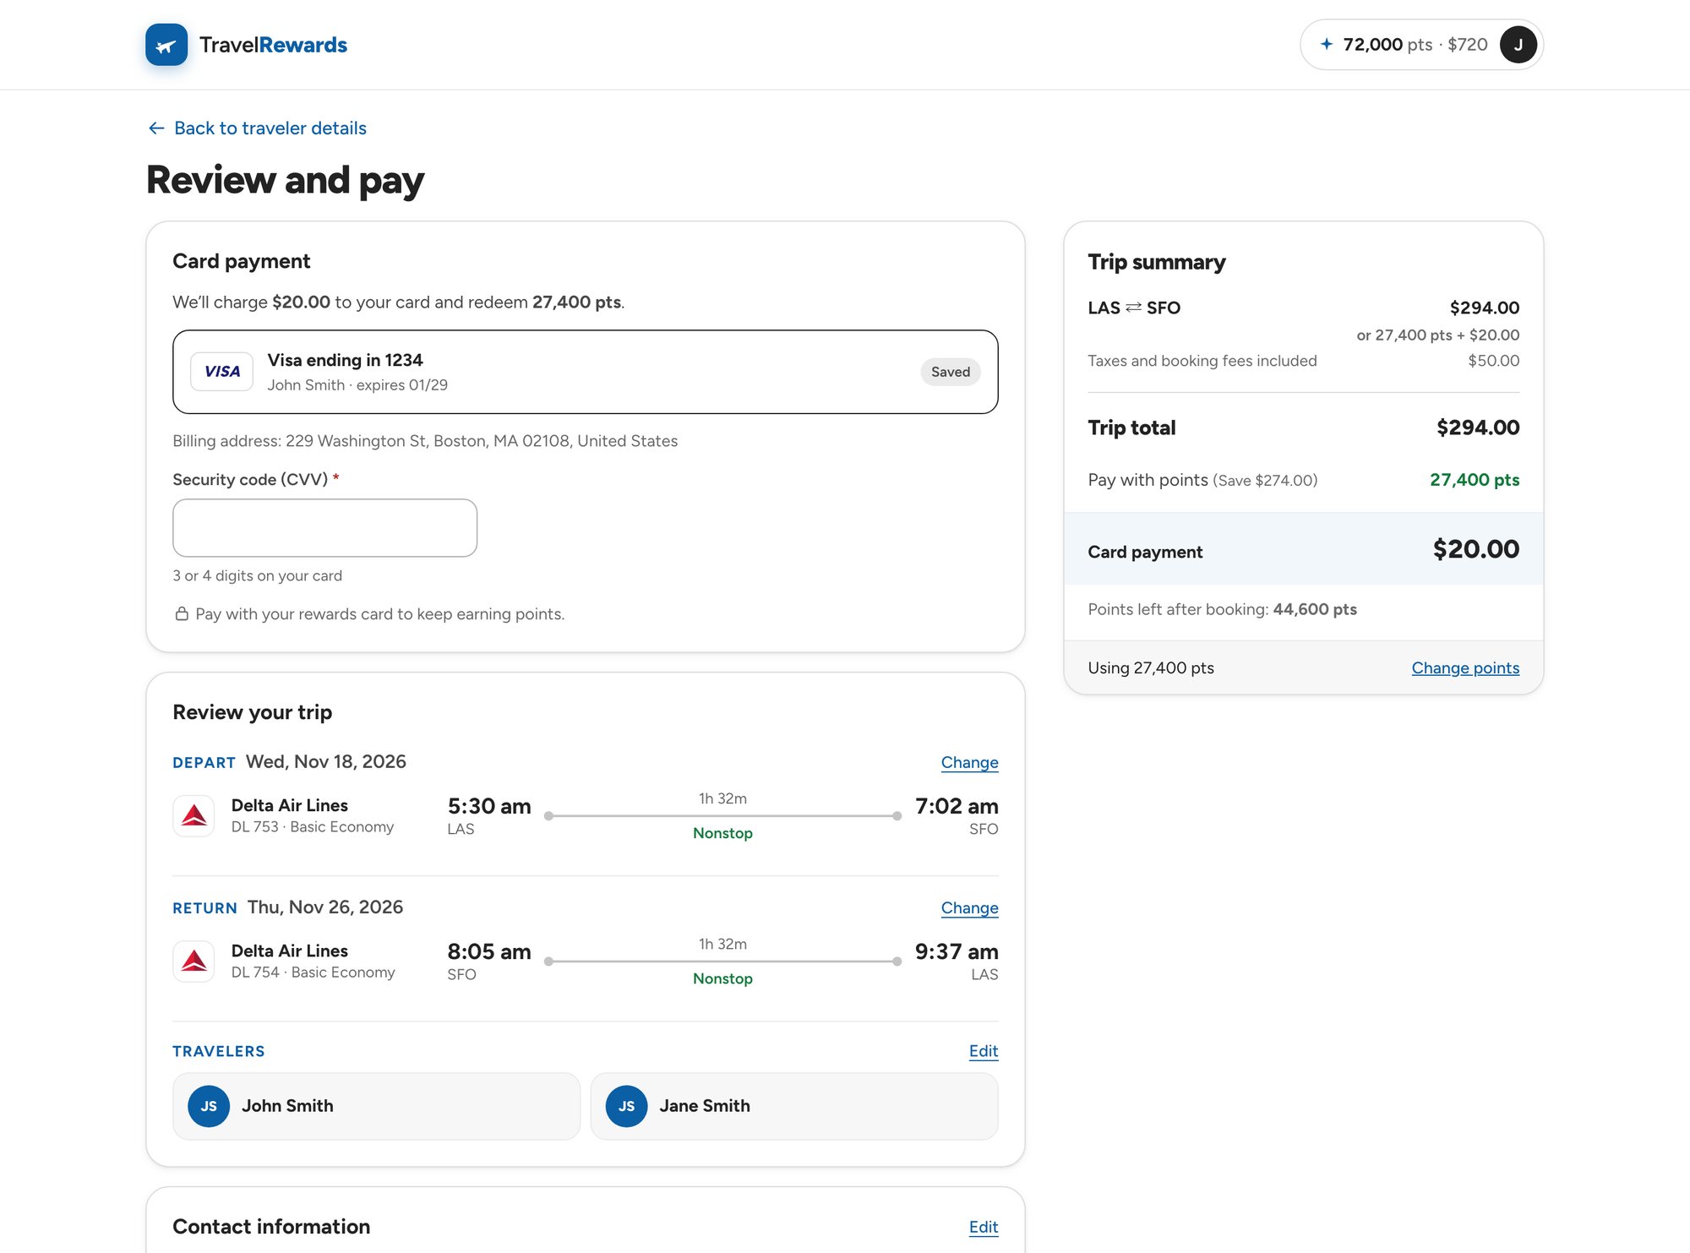Image resolution: width=1690 pixels, height=1253 pixels.
Task: Click the Delta logo for flight DL 754
Action: click(194, 961)
